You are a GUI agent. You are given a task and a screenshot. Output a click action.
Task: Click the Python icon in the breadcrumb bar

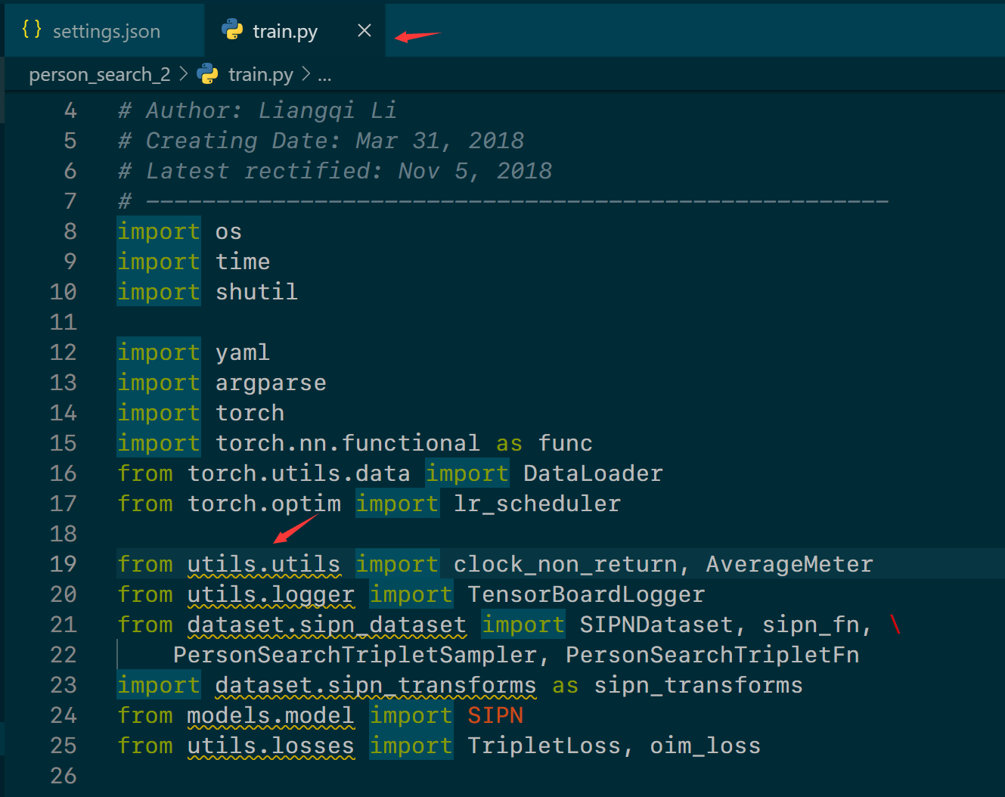(x=206, y=73)
